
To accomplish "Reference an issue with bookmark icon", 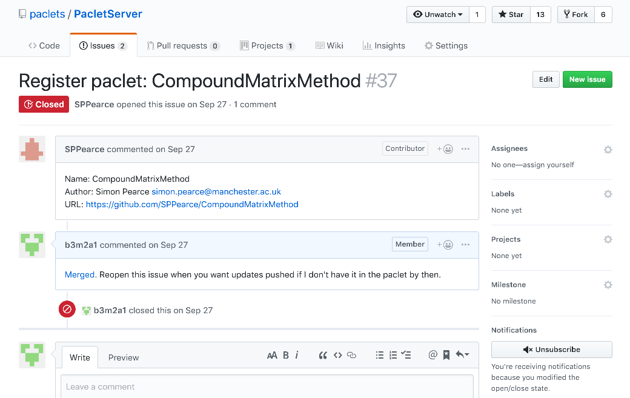I will tap(446, 355).
